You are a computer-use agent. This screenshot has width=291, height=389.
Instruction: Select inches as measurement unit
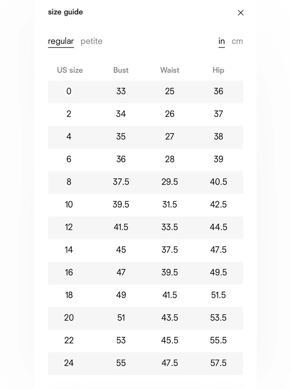222,41
